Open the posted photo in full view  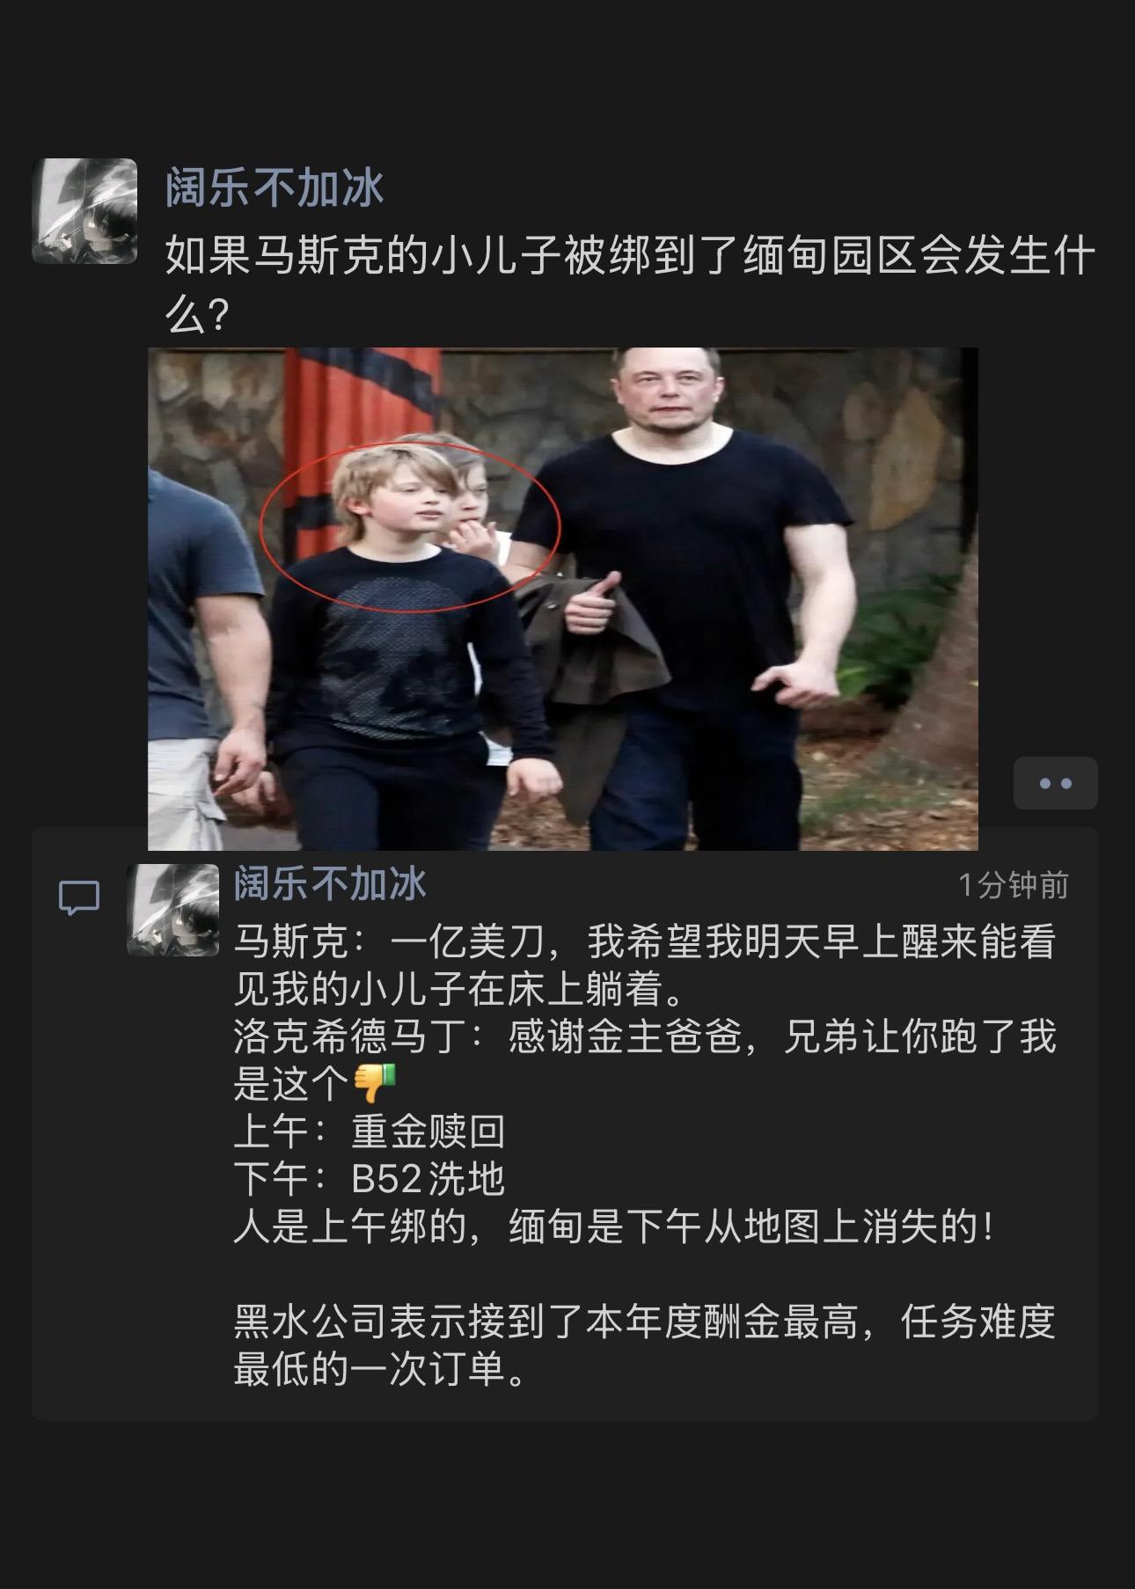coord(563,599)
